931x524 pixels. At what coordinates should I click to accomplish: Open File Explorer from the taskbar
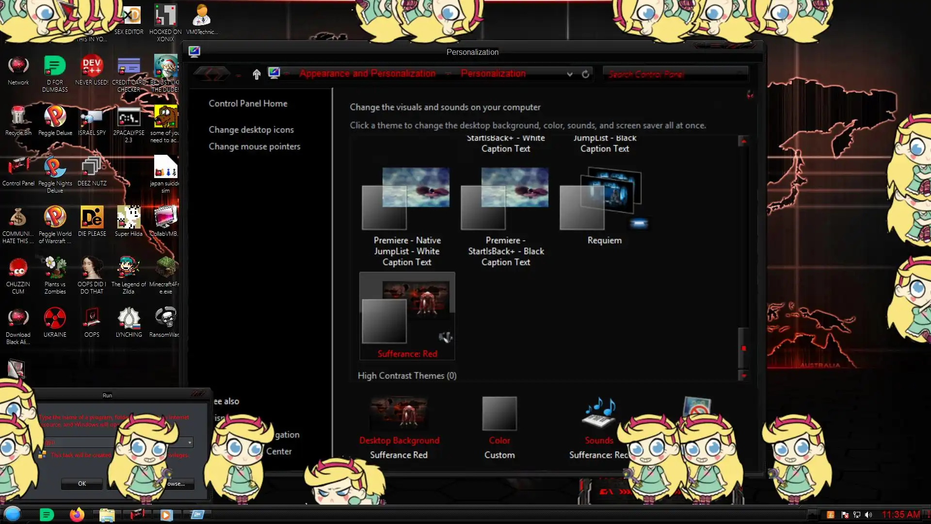[107, 514]
